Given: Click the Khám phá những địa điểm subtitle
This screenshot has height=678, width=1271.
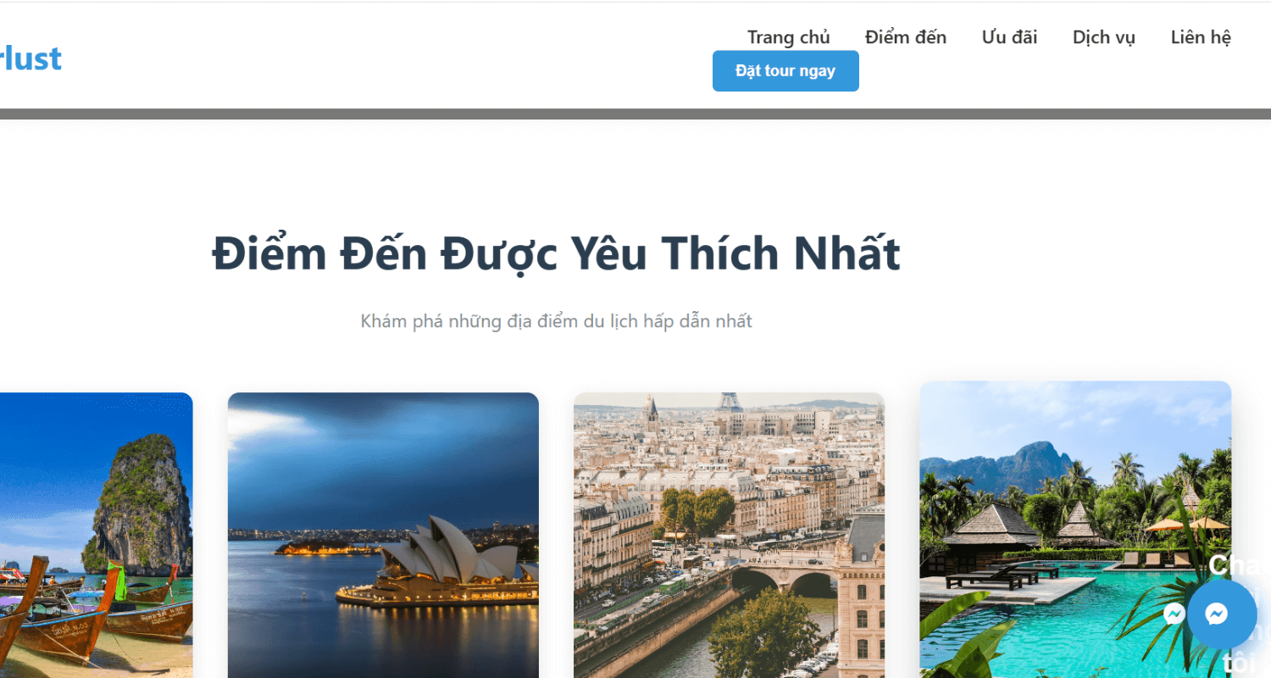Looking at the screenshot, I should [x=556, y=321].
